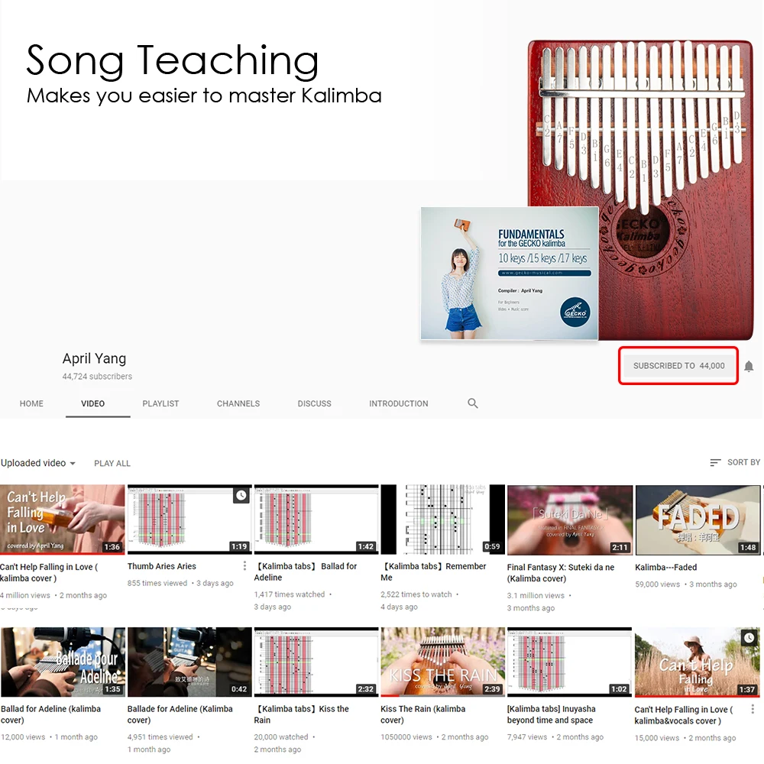Click Watch Later clock on vocals cover thumbnail
The height and width of the screenshot is (764, 764).
pyautogui.click(x=749, y=637)
